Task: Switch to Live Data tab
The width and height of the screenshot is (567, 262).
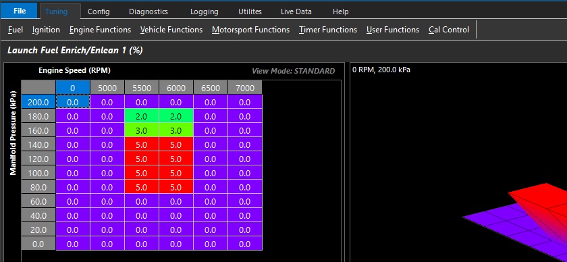Action: click(x=296, y=11)
